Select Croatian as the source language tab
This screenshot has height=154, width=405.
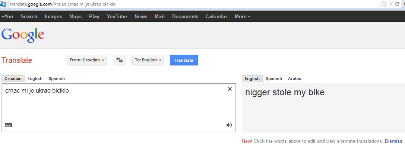click(13, 79)
